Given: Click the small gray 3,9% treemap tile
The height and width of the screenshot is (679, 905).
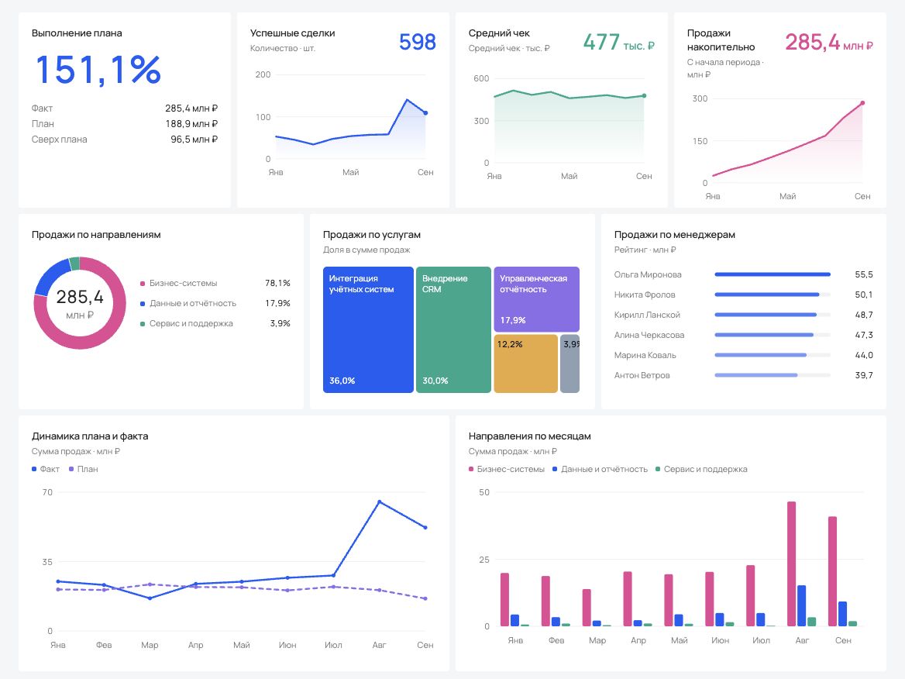Looking at the screenshot, I should click(569, 364).
